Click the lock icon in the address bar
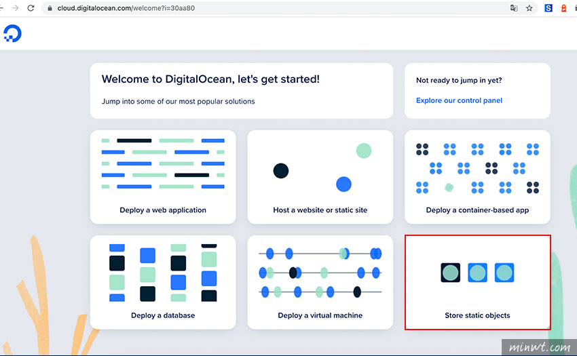 (50, 8)
